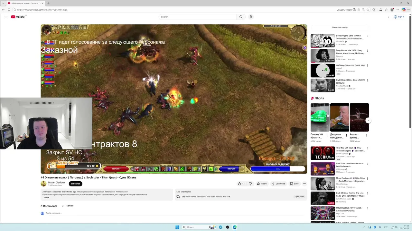Open the Edge settings and more menu
The image size is (412, 231).
coord(398,10)
